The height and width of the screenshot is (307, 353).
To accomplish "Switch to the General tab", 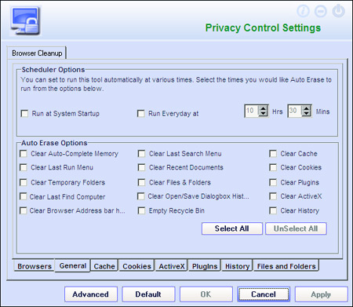I will 73,265.
